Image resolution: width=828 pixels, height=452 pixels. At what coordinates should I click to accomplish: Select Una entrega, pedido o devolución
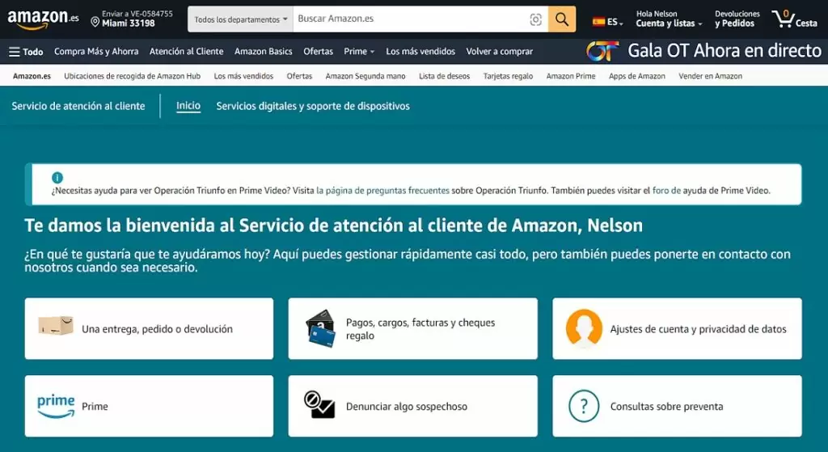click(149, 328)
